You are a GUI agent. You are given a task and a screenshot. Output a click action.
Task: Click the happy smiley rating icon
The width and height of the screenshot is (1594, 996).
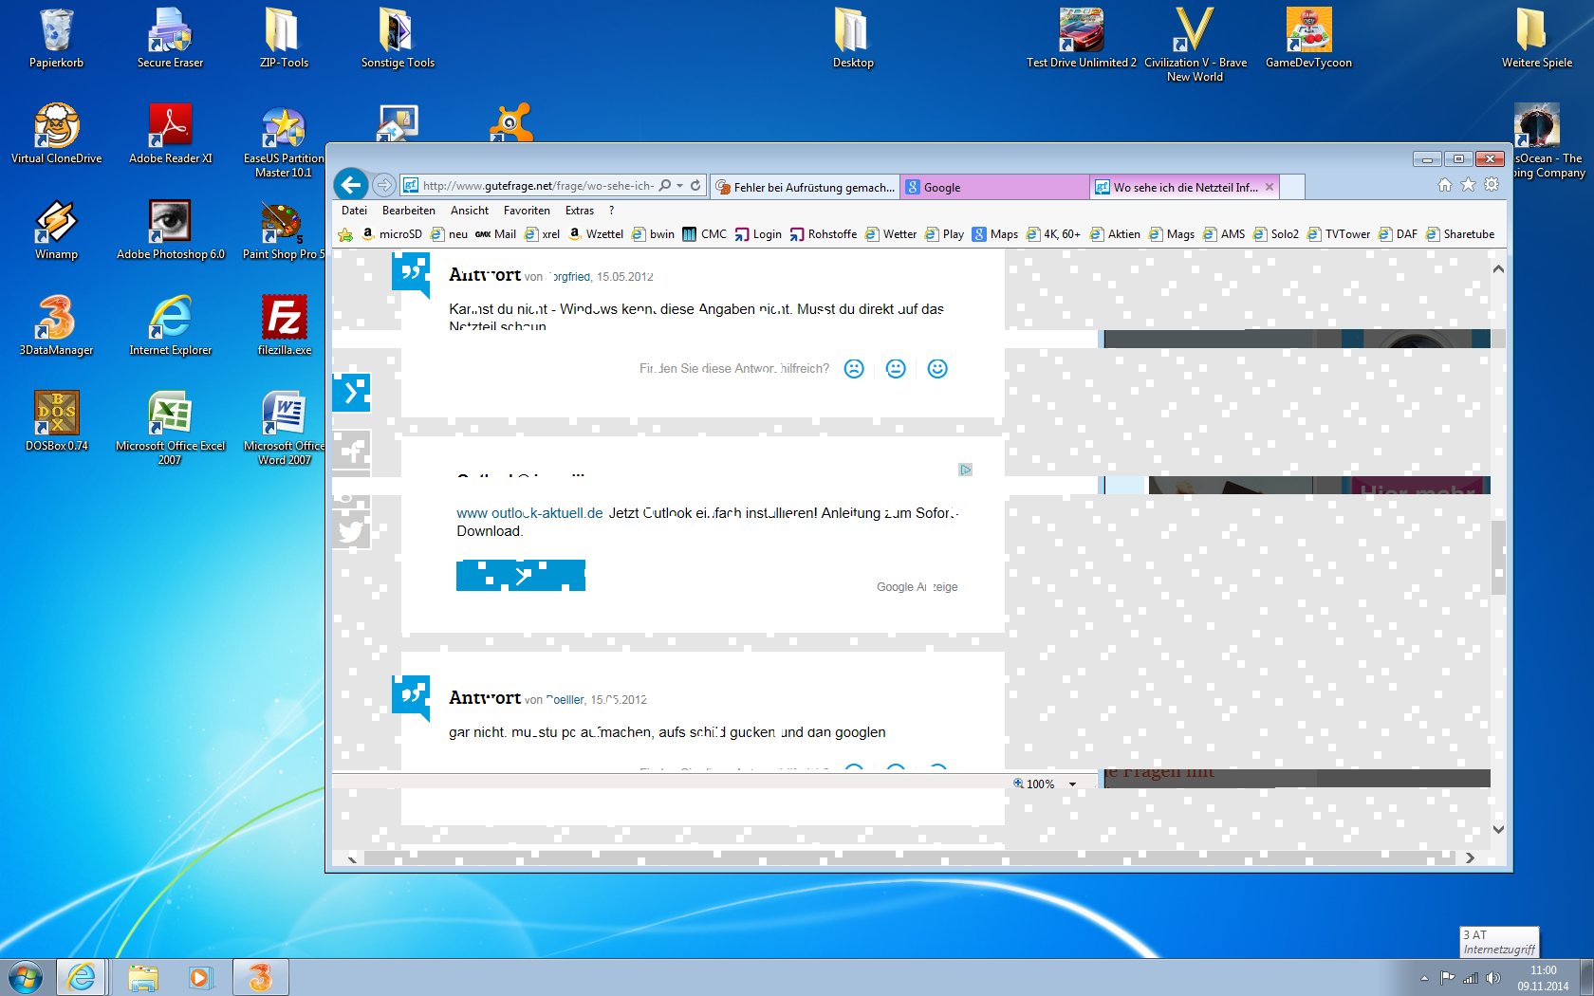937,369
